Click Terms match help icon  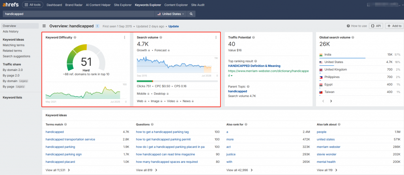(65, 125)
